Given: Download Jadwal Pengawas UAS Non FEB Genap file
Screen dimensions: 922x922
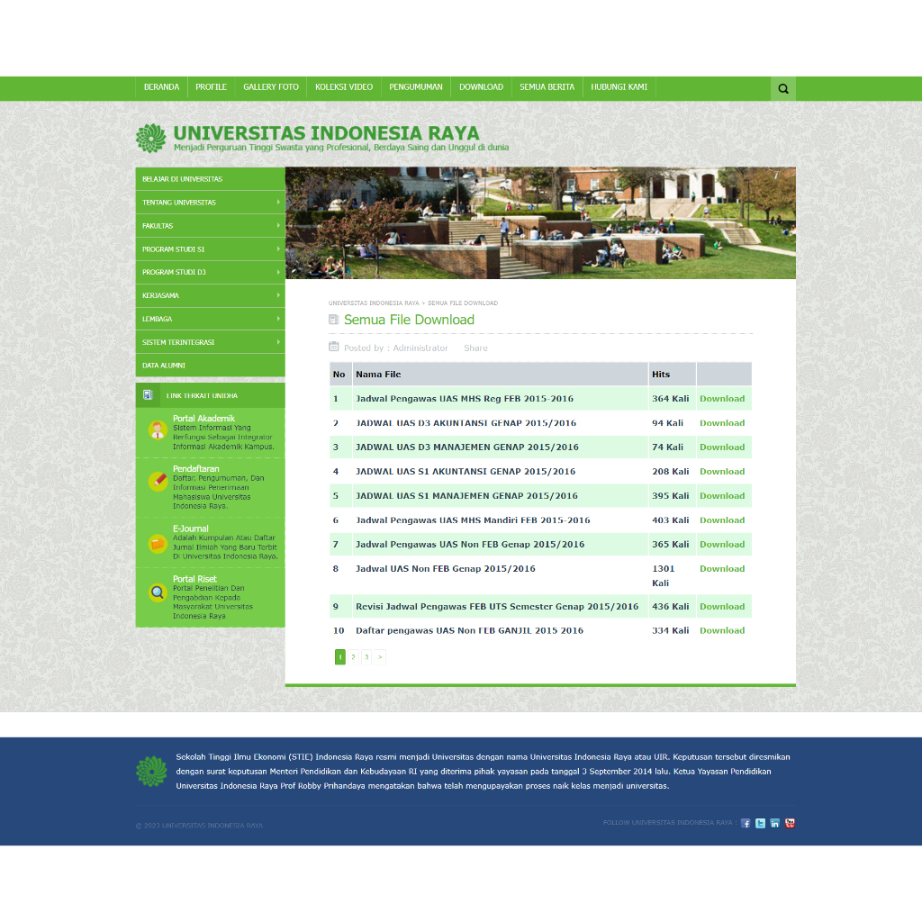Looking at the screenshot, I should click(x=722, y=545).
